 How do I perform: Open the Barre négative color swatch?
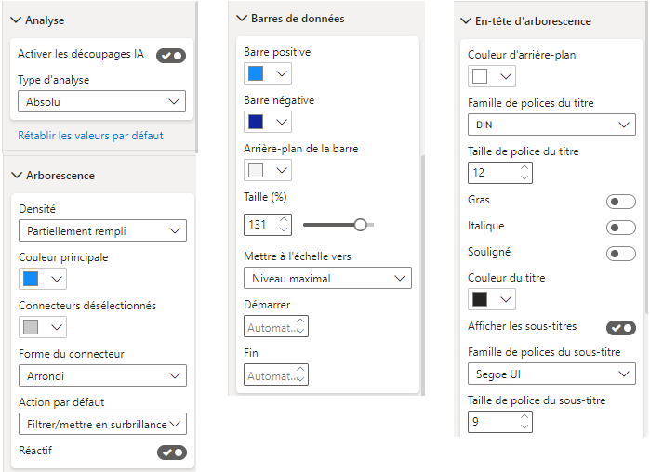(268, 122)
